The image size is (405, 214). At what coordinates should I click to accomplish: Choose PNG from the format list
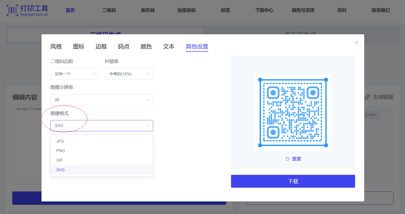102,151
